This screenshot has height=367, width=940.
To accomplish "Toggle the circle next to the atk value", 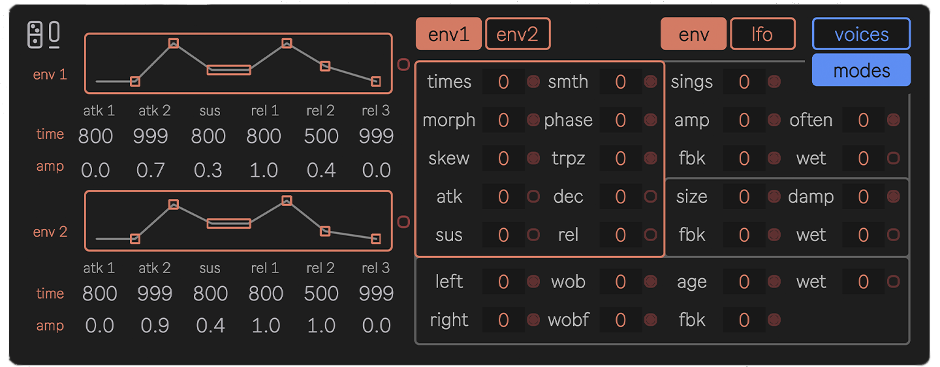I will coord(533,196).
